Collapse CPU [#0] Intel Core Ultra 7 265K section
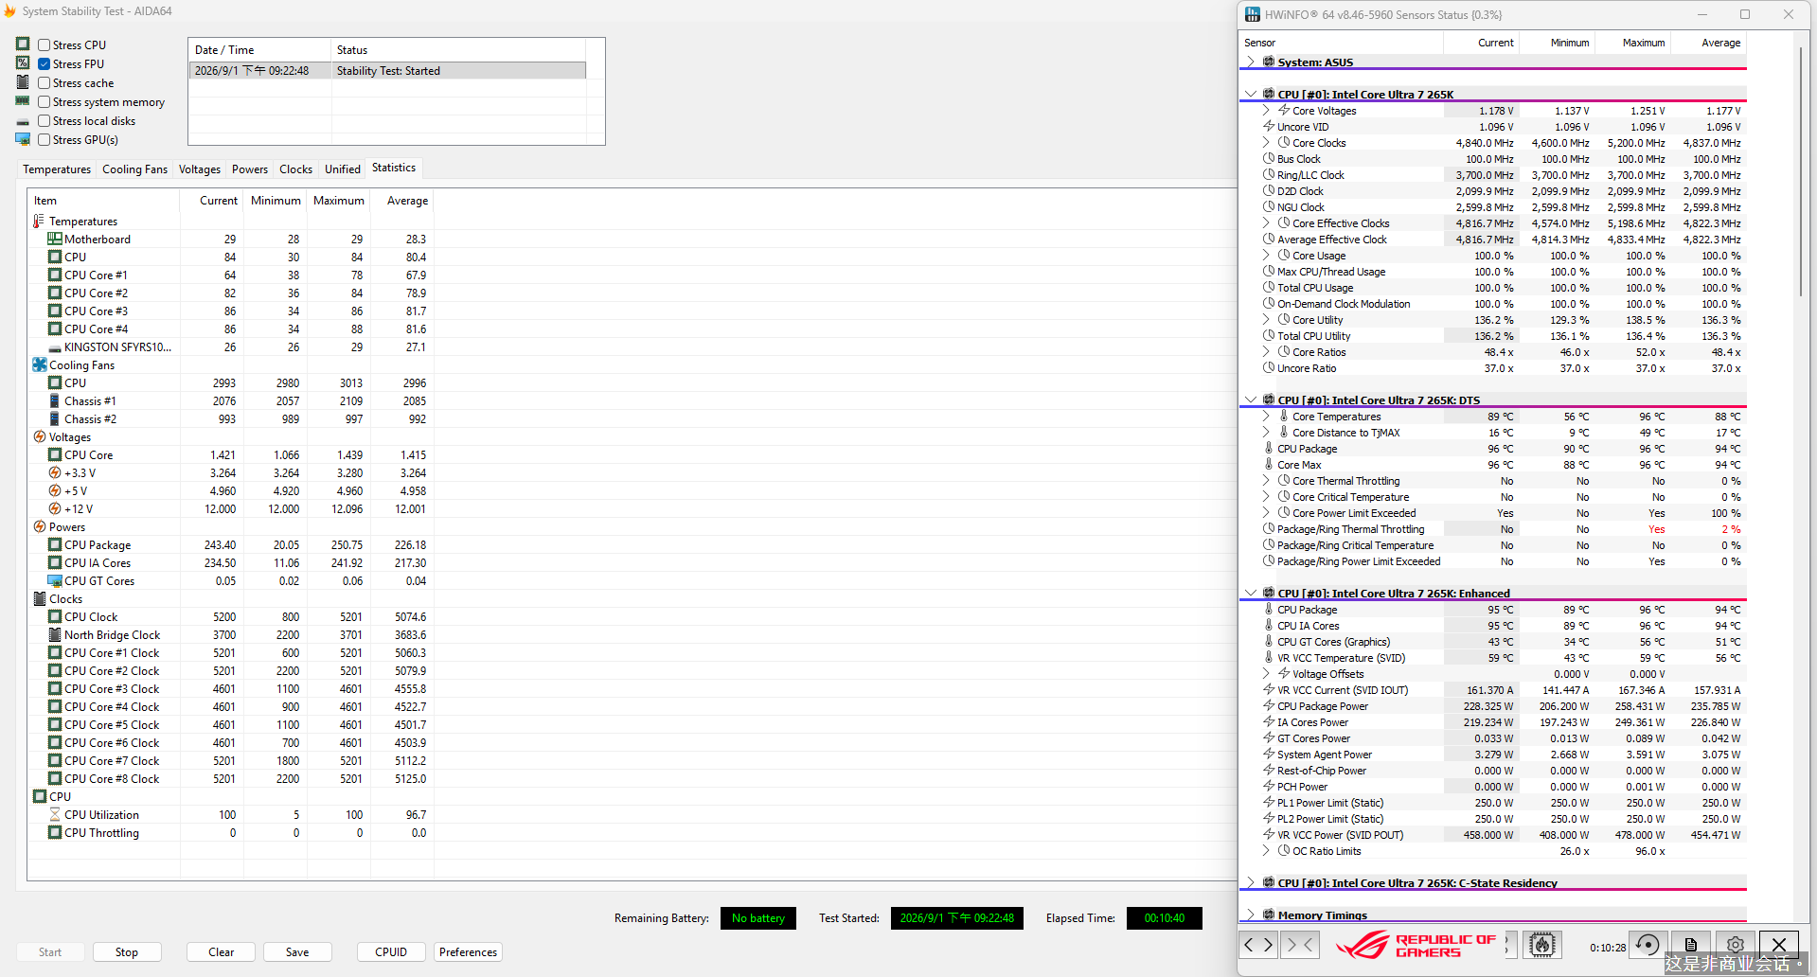 click(x=1251, y=94)
